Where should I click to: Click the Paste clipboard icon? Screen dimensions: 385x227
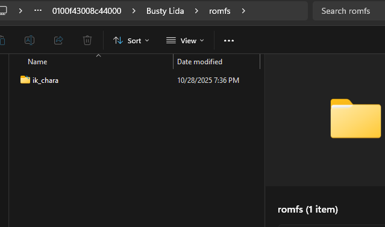point(2,40)
